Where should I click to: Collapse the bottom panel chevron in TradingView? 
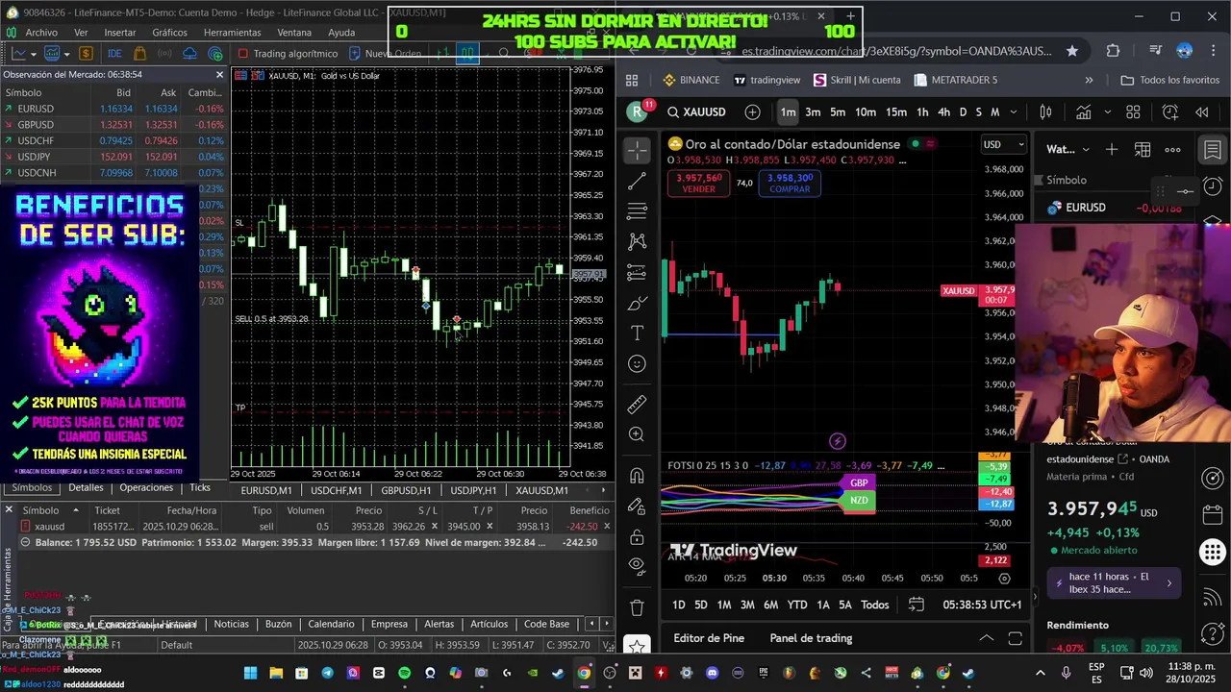click(x=986, y=638)
